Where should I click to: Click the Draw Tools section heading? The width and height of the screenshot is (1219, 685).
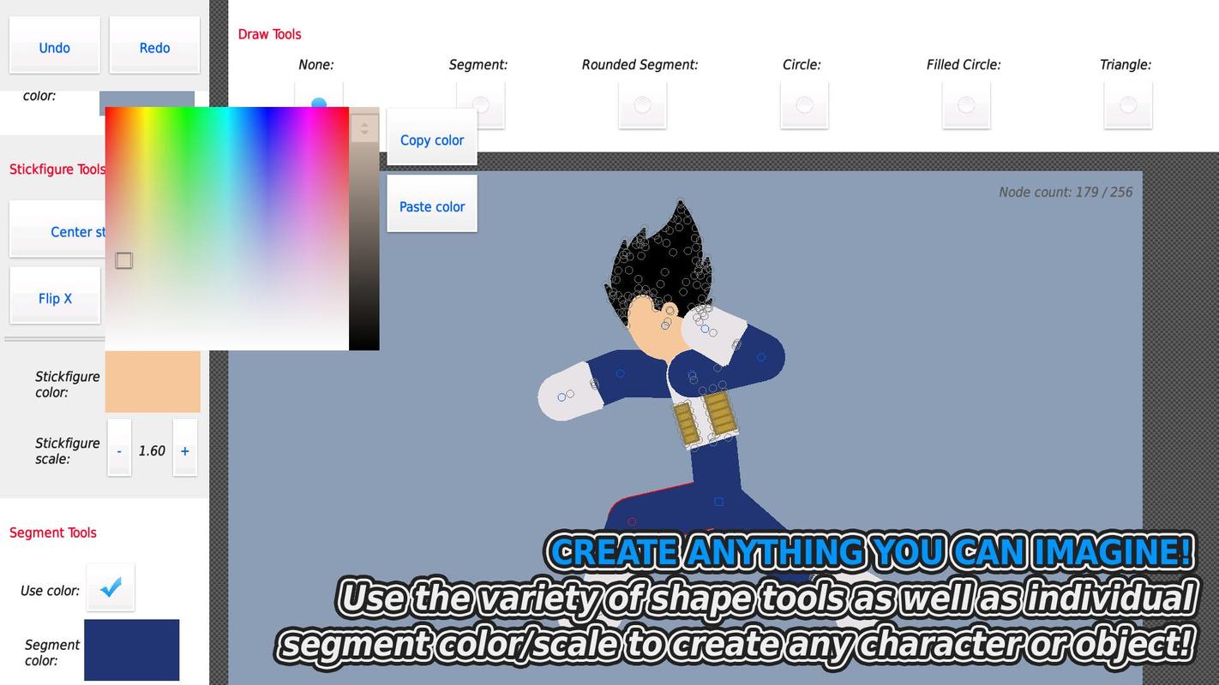pyautogui.click(x=270, y=34)
